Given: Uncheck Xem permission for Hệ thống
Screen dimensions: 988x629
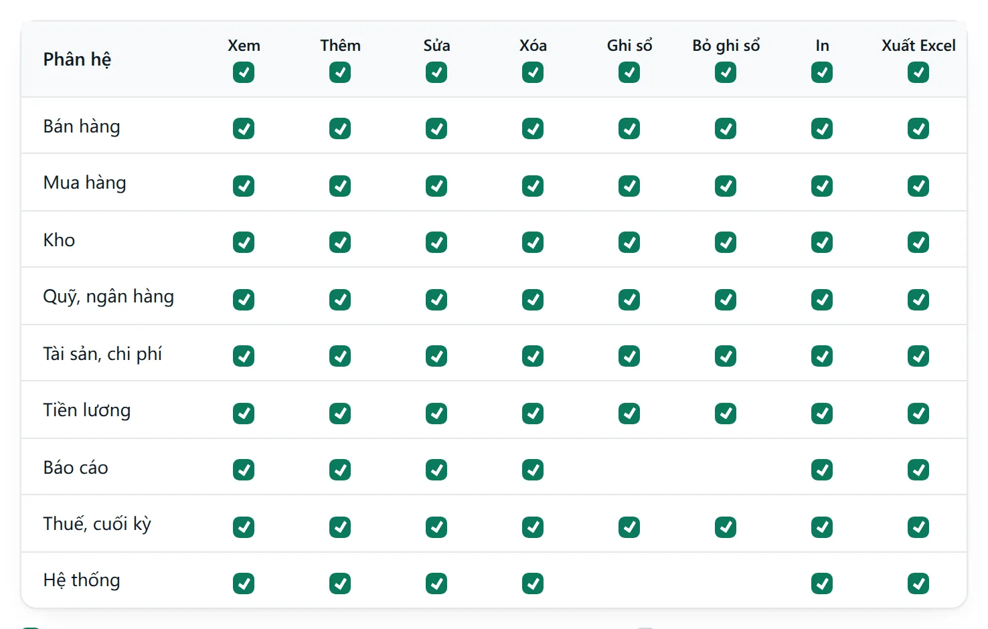Looking at the screenshot, I should point(244,583).
